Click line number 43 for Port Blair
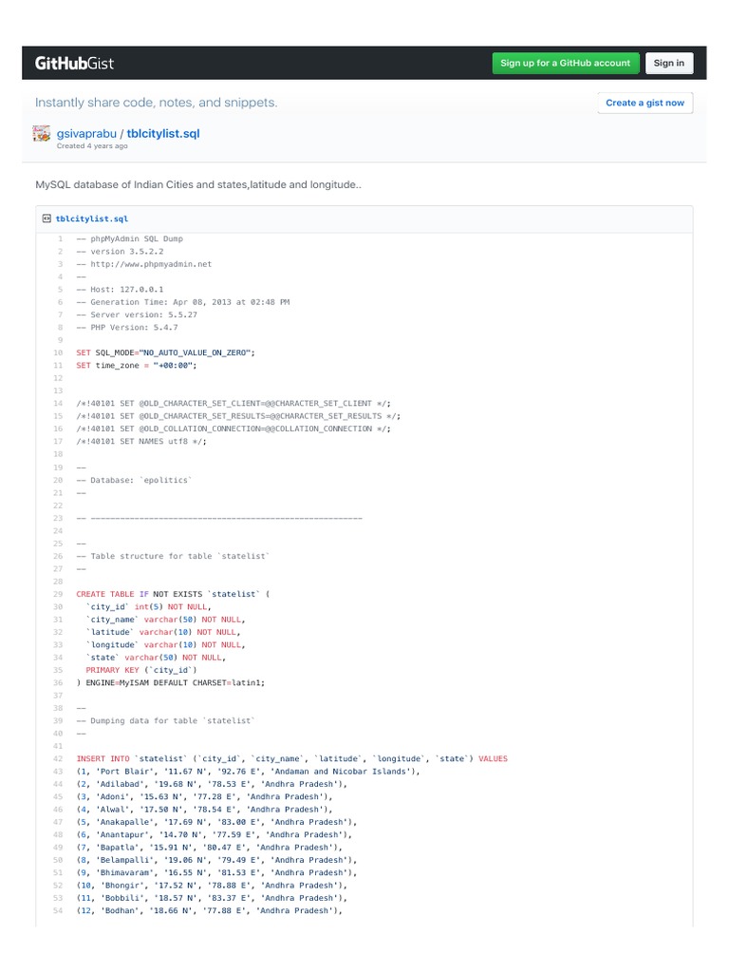Screen dimensions: 729x973 (x=58, y=772)
